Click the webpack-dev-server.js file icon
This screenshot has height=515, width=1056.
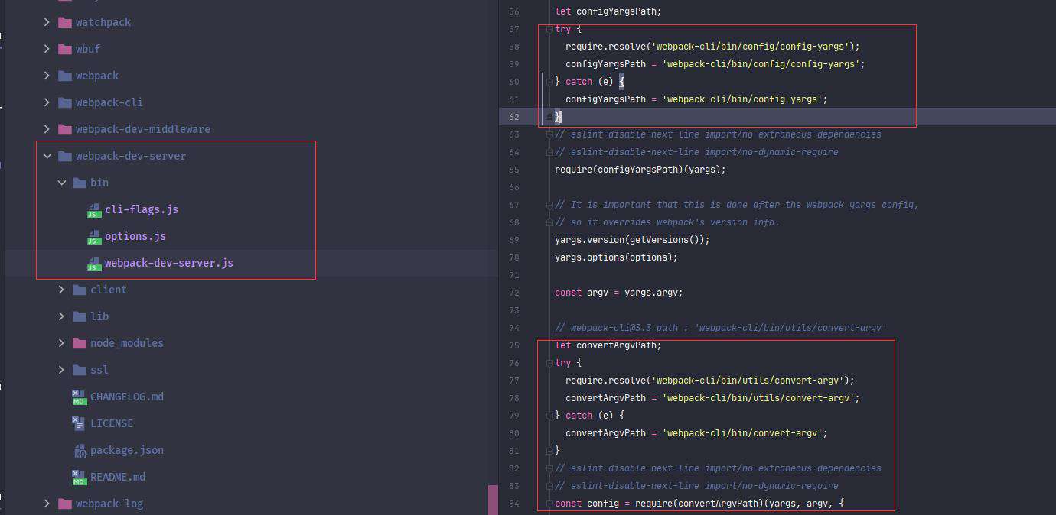[93, 264]
